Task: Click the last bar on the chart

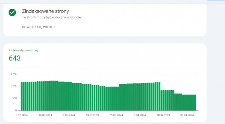Action: [x=195, y=102]
